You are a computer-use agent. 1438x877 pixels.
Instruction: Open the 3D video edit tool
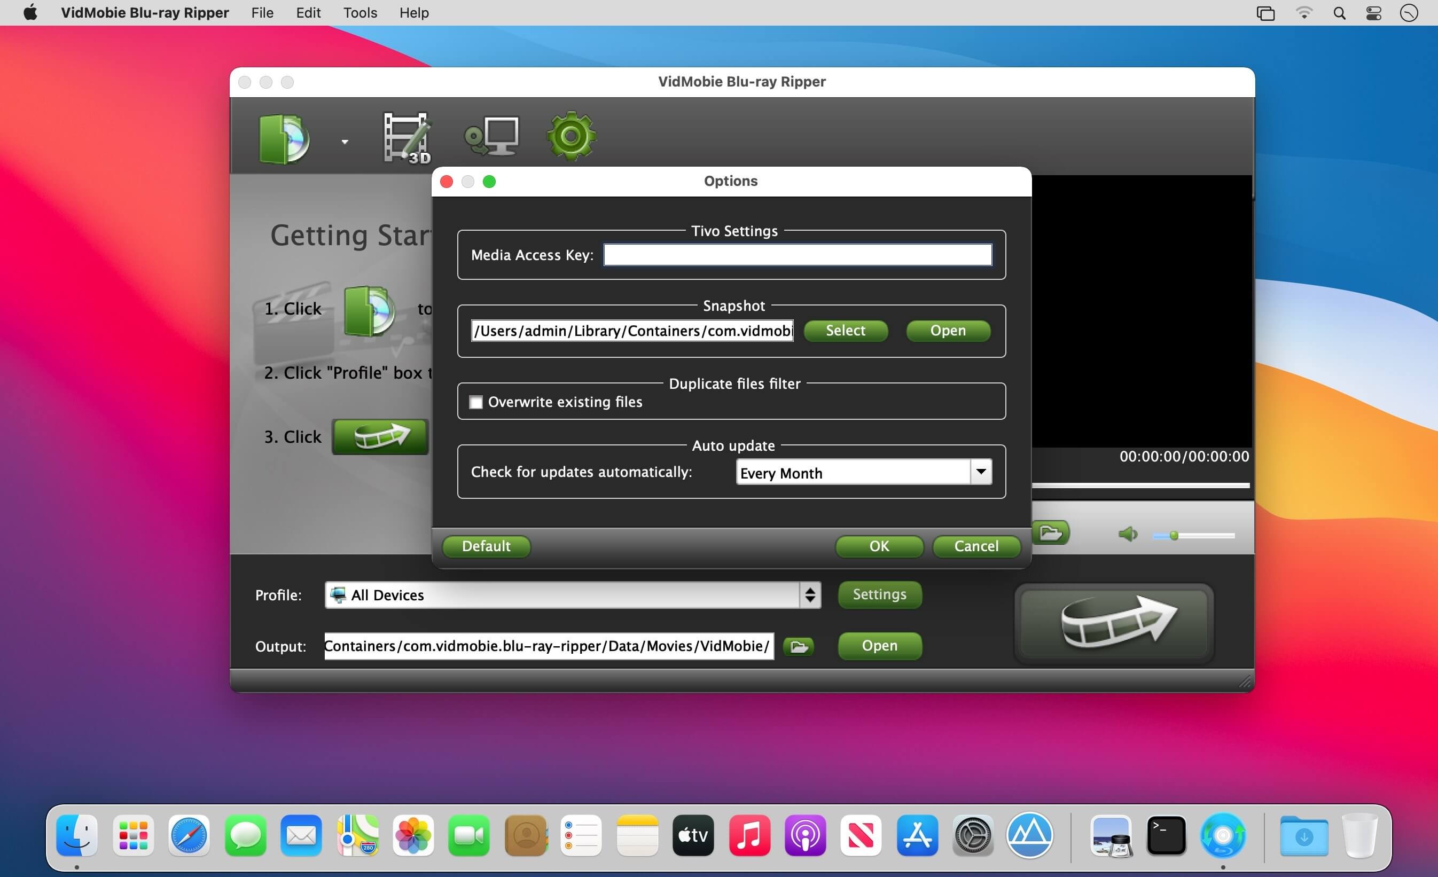[407, 138]
